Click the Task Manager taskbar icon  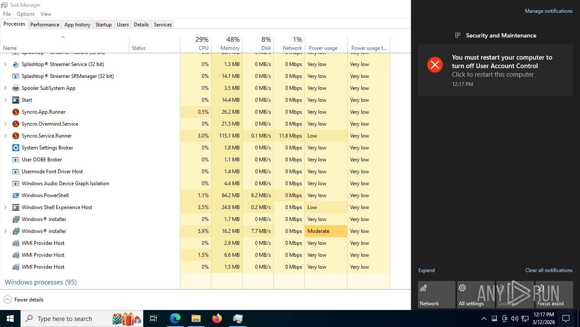[238, 318]
